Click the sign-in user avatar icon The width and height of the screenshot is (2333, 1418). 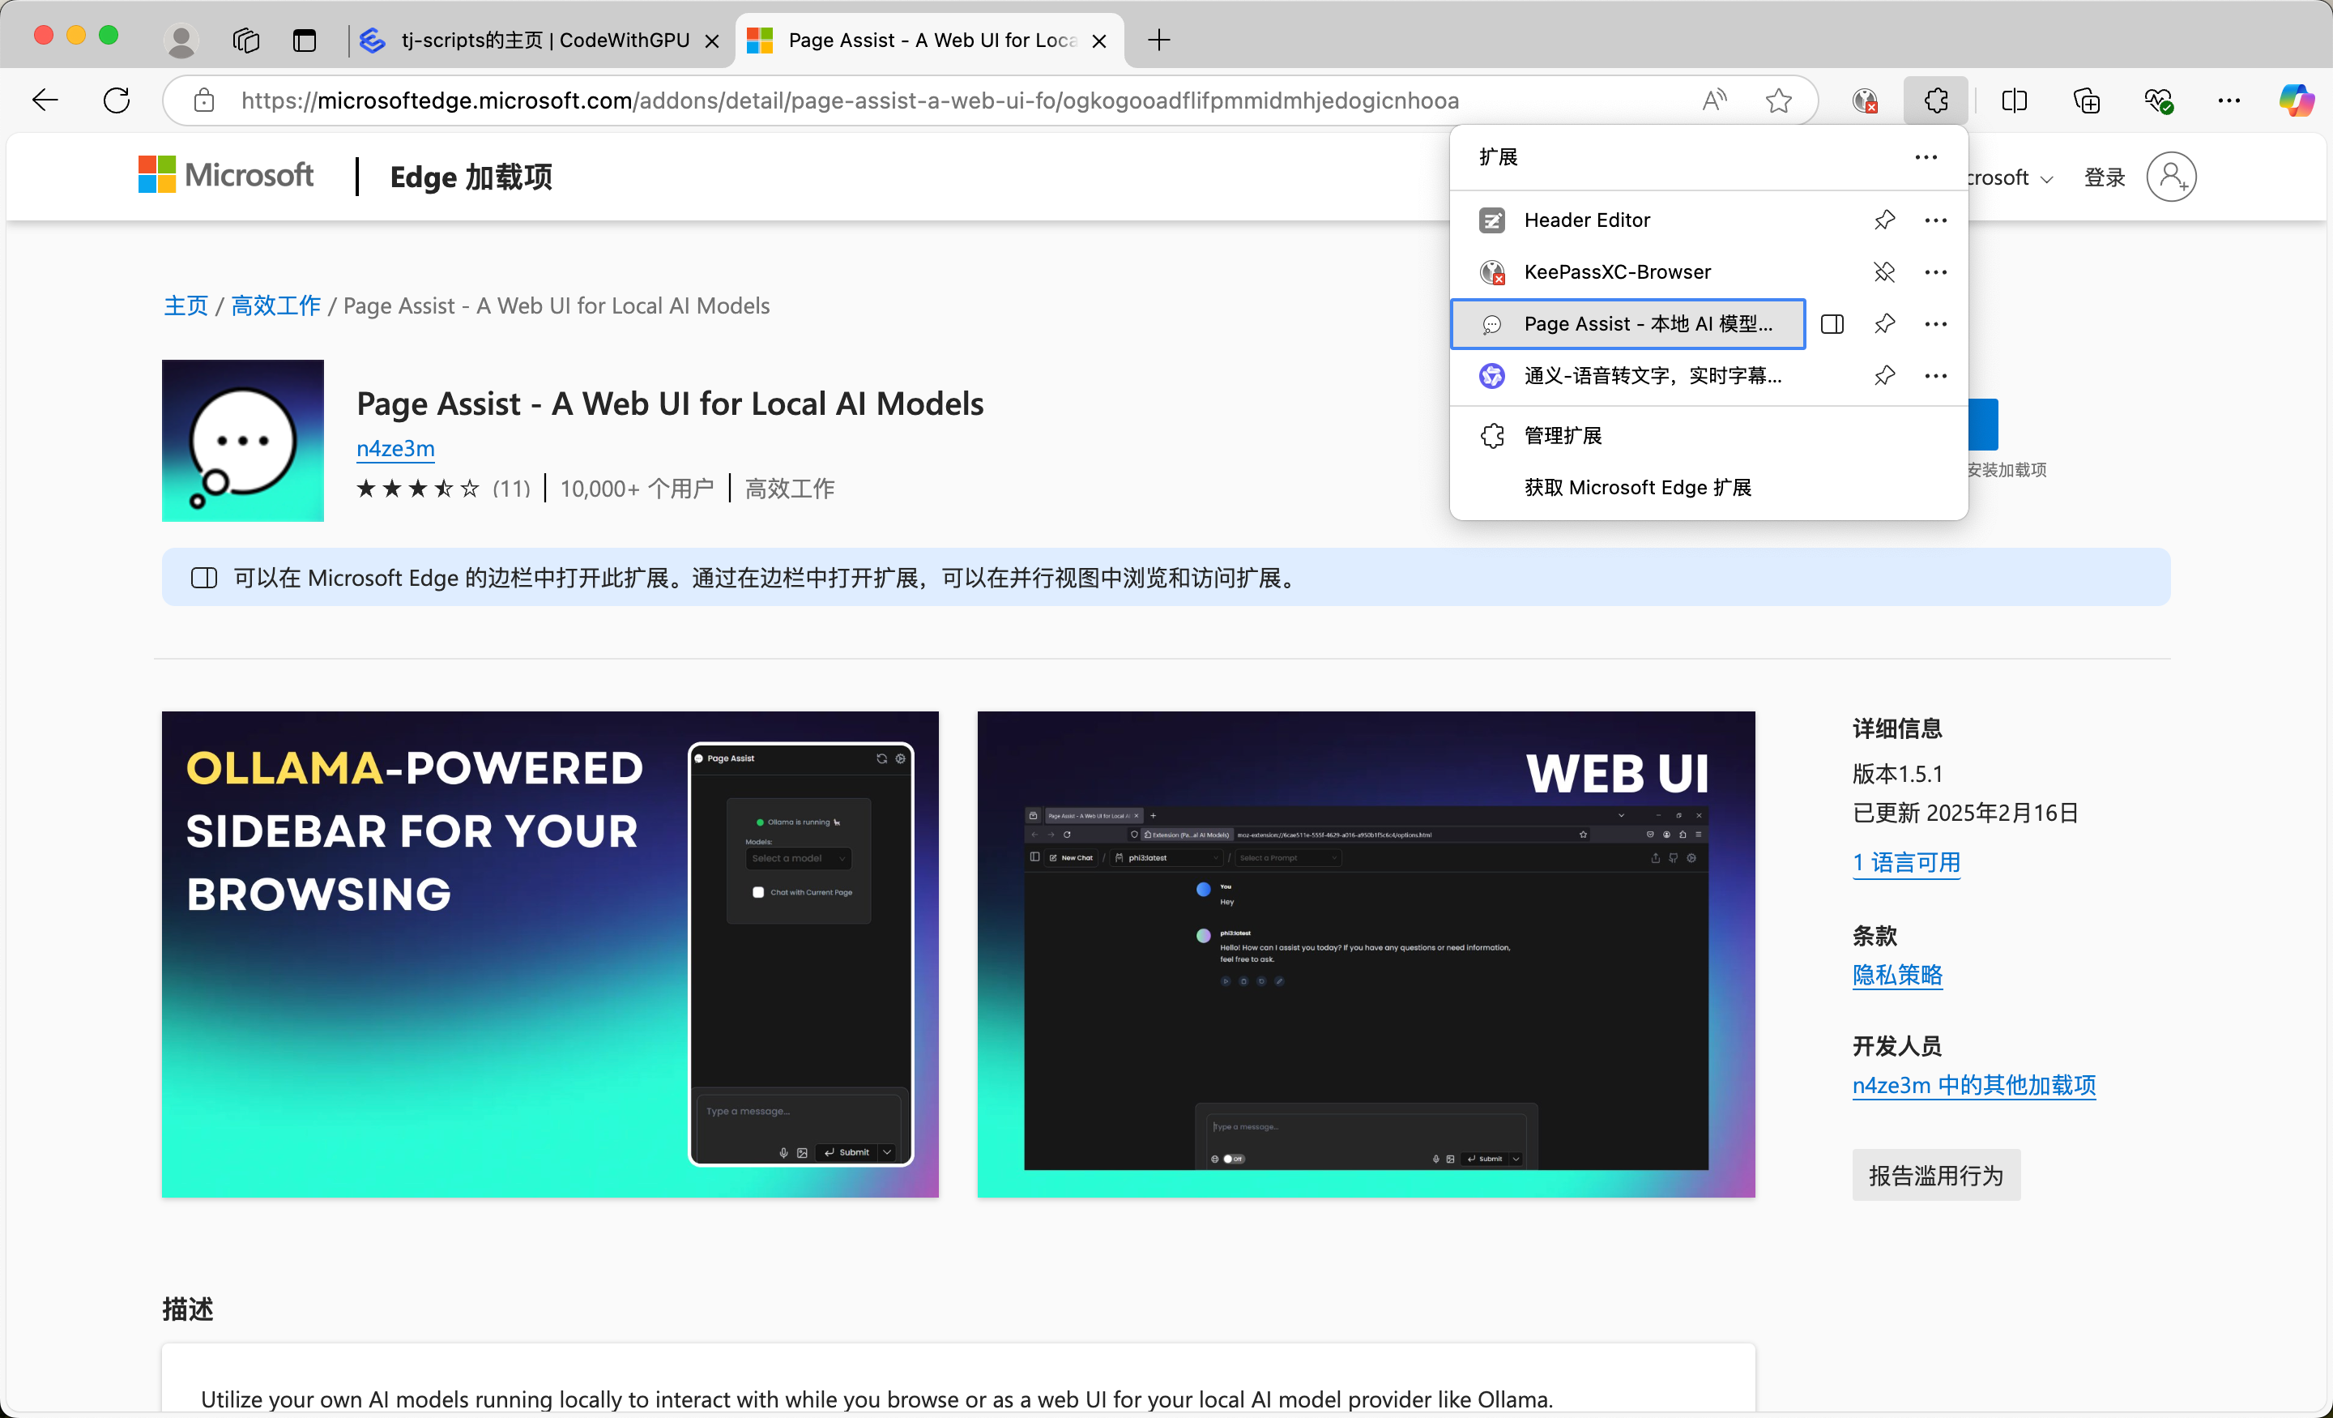[2171, 177]
